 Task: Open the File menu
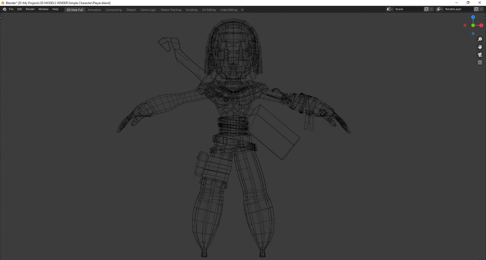pyautogui.click(x=11, y=9)
